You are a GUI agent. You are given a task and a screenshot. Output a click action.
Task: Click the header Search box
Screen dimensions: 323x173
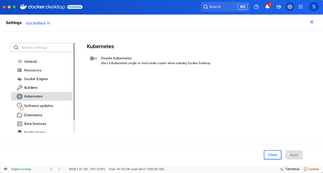pos(225,7)
